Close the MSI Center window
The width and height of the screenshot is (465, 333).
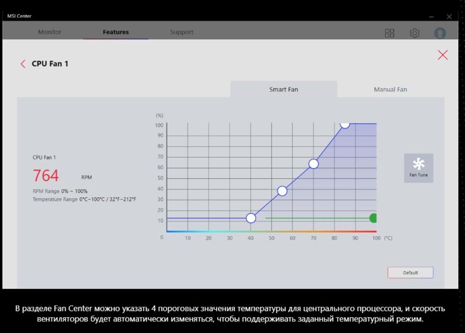[449, 17]
